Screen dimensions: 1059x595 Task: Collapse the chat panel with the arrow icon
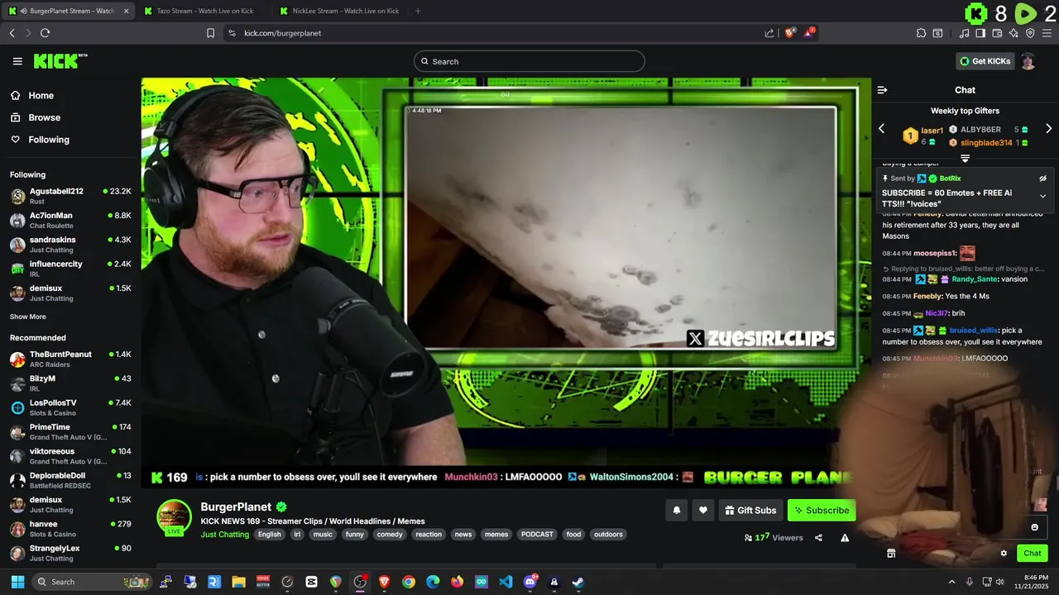point(882,90)
